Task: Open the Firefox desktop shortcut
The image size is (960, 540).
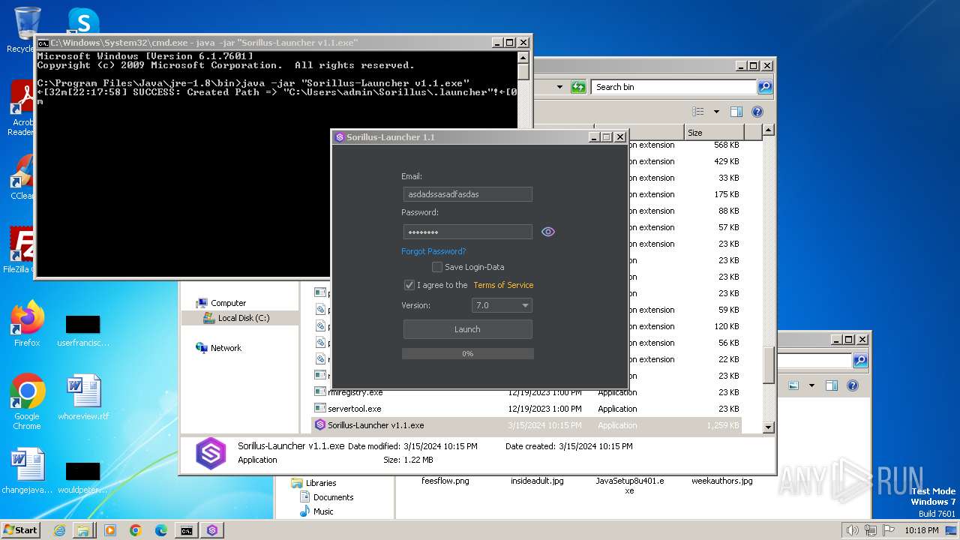Action: pos(27,325)
